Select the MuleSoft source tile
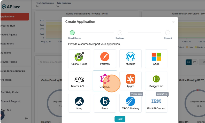Viewport: 205px width, 123px height. [130, 57]
